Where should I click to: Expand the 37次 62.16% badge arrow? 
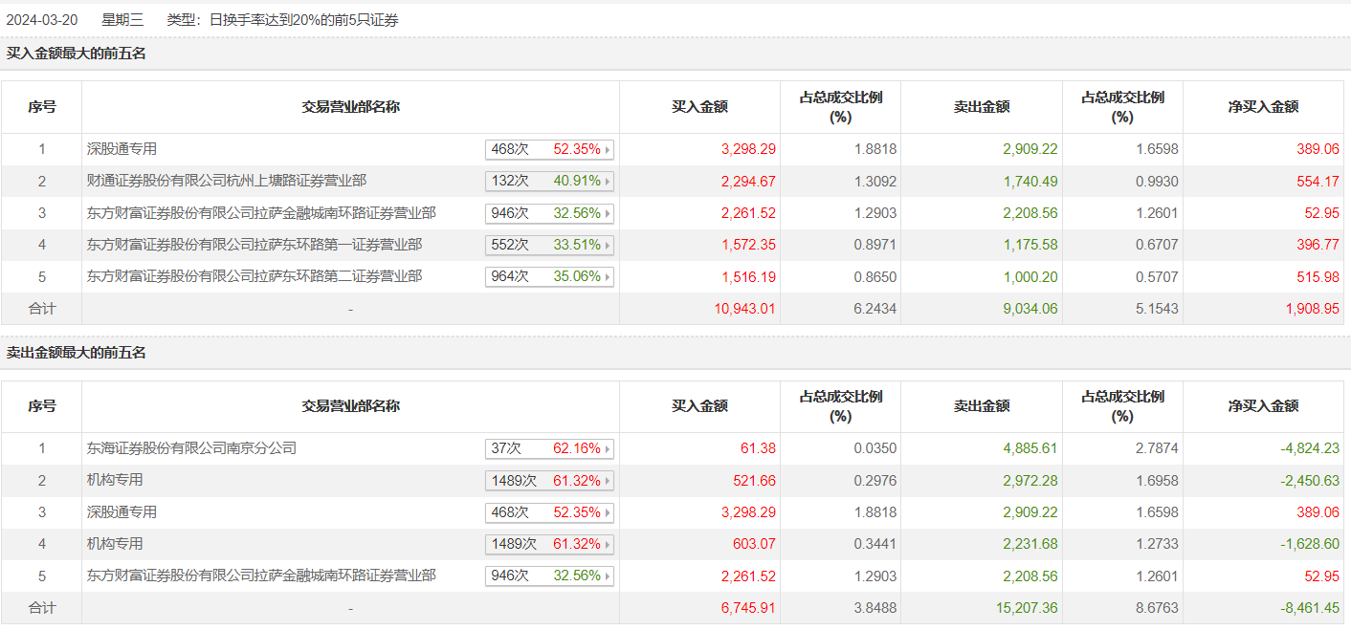tap(607, 449)
